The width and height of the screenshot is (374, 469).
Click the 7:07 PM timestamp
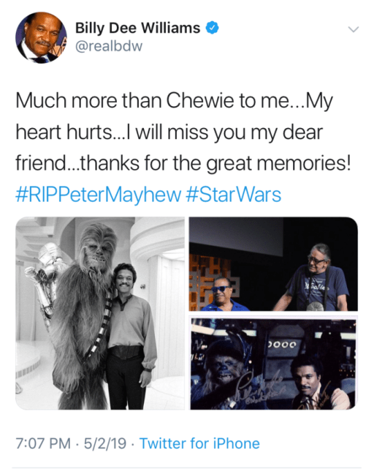coord(43,443)
